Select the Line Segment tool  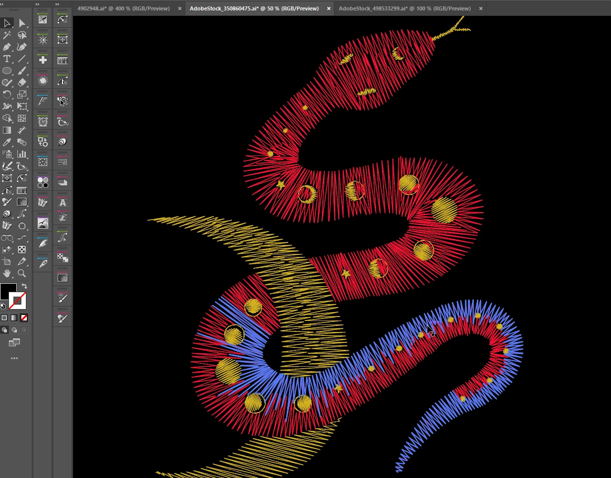point(22,59)
